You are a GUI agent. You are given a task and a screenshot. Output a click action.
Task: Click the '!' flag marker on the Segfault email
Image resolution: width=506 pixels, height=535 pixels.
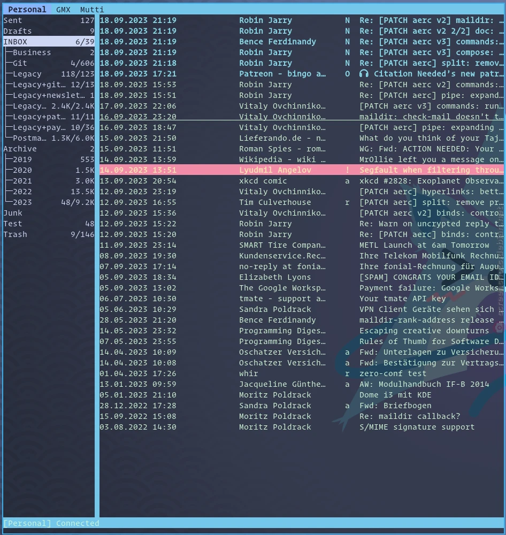pos(348,170)
